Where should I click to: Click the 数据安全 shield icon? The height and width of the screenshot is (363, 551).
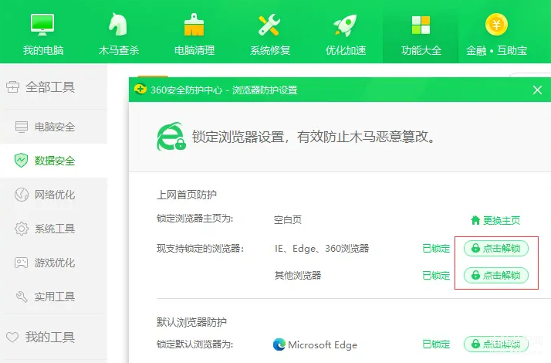click(x=21, y=161)
